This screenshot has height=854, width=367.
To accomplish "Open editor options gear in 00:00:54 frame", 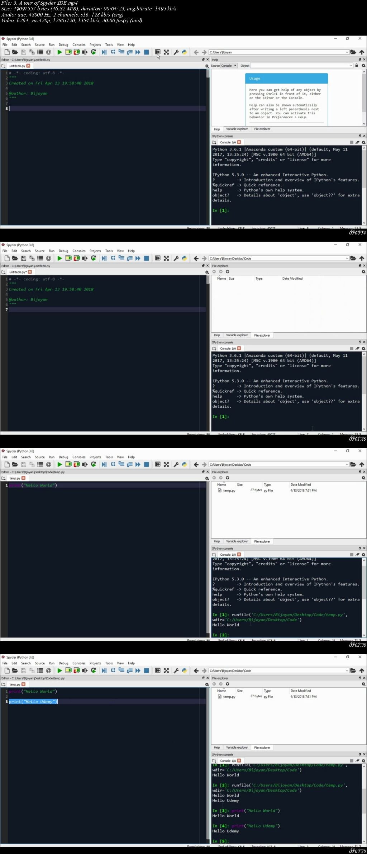I will [207, 66].
